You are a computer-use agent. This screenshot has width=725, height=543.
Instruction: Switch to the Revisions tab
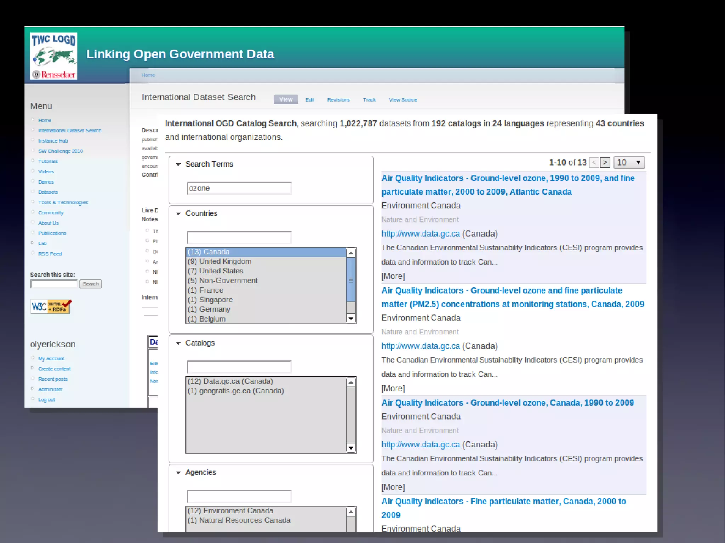coord(338,100)
